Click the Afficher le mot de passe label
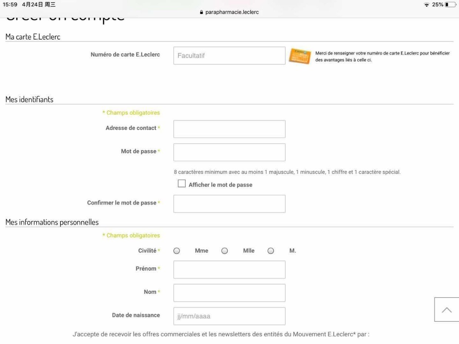459x344 pixels. point(221,185)
